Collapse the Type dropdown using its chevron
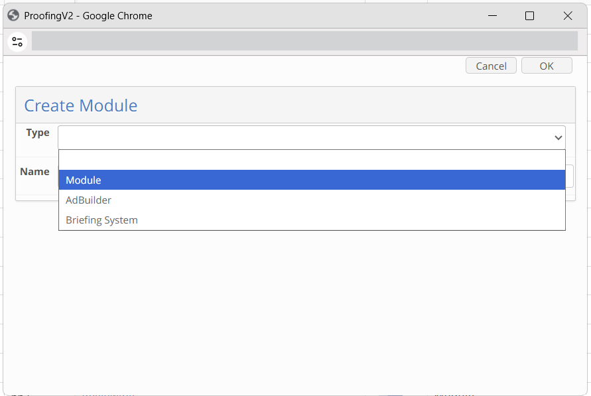This screenshot has width=591, height=396. (x=558, y=137)
